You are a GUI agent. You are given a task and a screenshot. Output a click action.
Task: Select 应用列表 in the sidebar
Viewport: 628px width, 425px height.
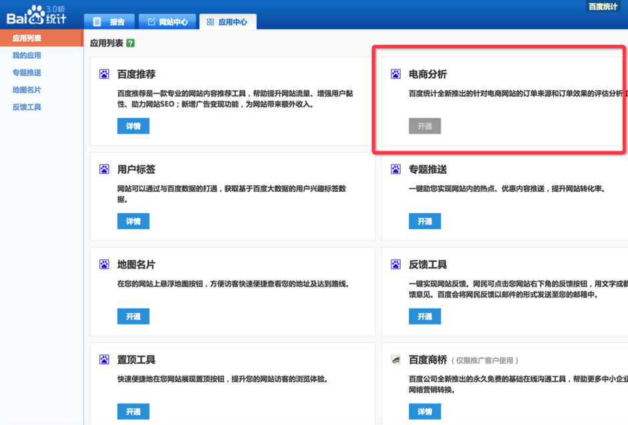tap(41, 38)
